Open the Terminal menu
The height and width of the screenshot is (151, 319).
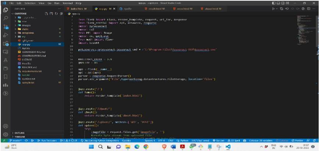click(x=68, y=3)
